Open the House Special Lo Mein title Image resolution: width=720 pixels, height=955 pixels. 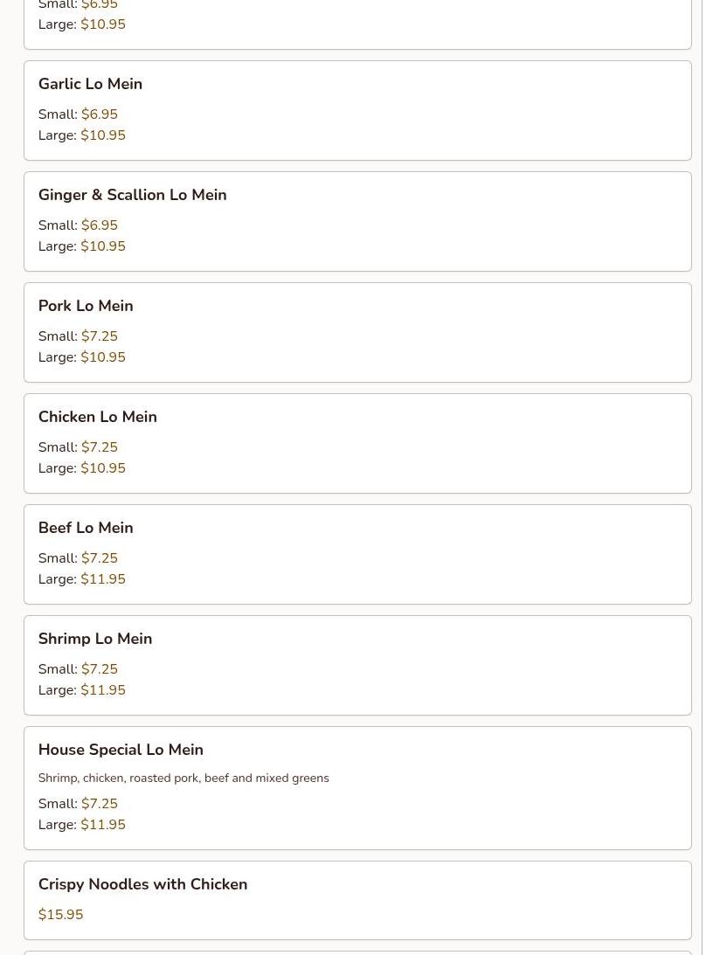coord(121,750)
